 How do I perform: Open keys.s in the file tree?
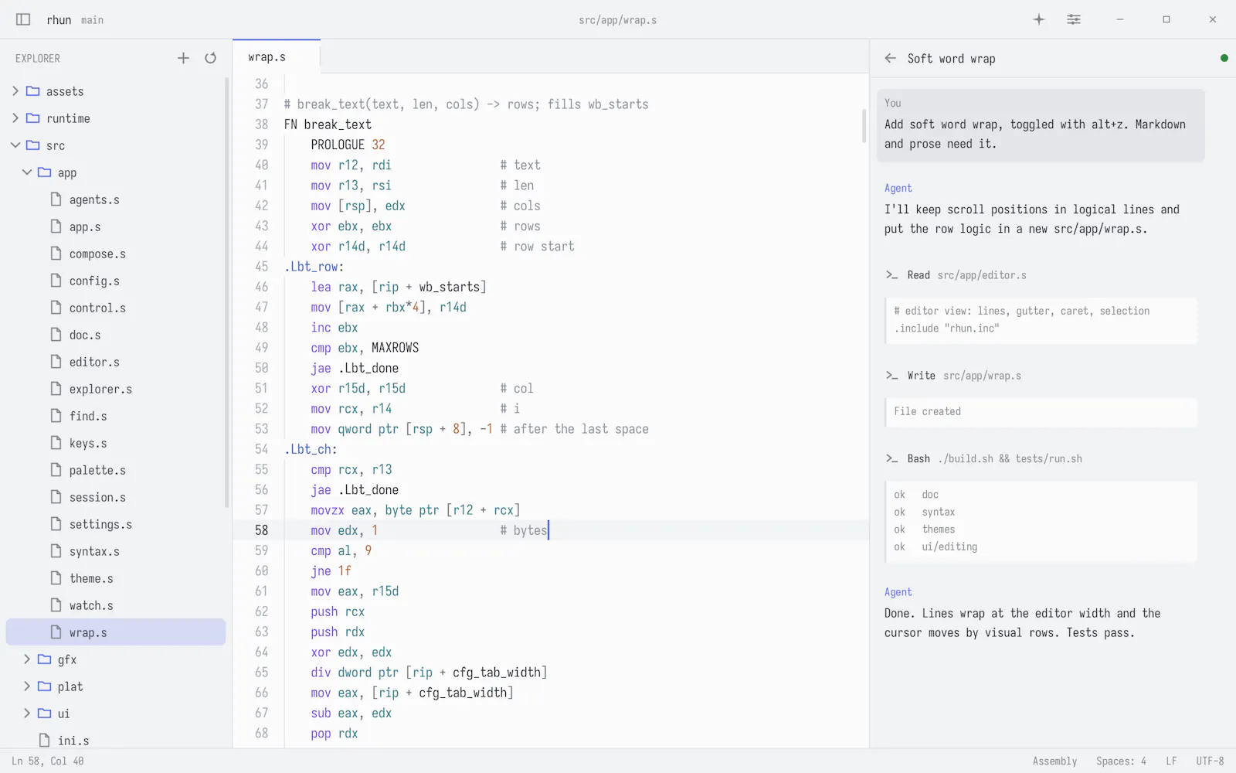click(x=116, y=443)
